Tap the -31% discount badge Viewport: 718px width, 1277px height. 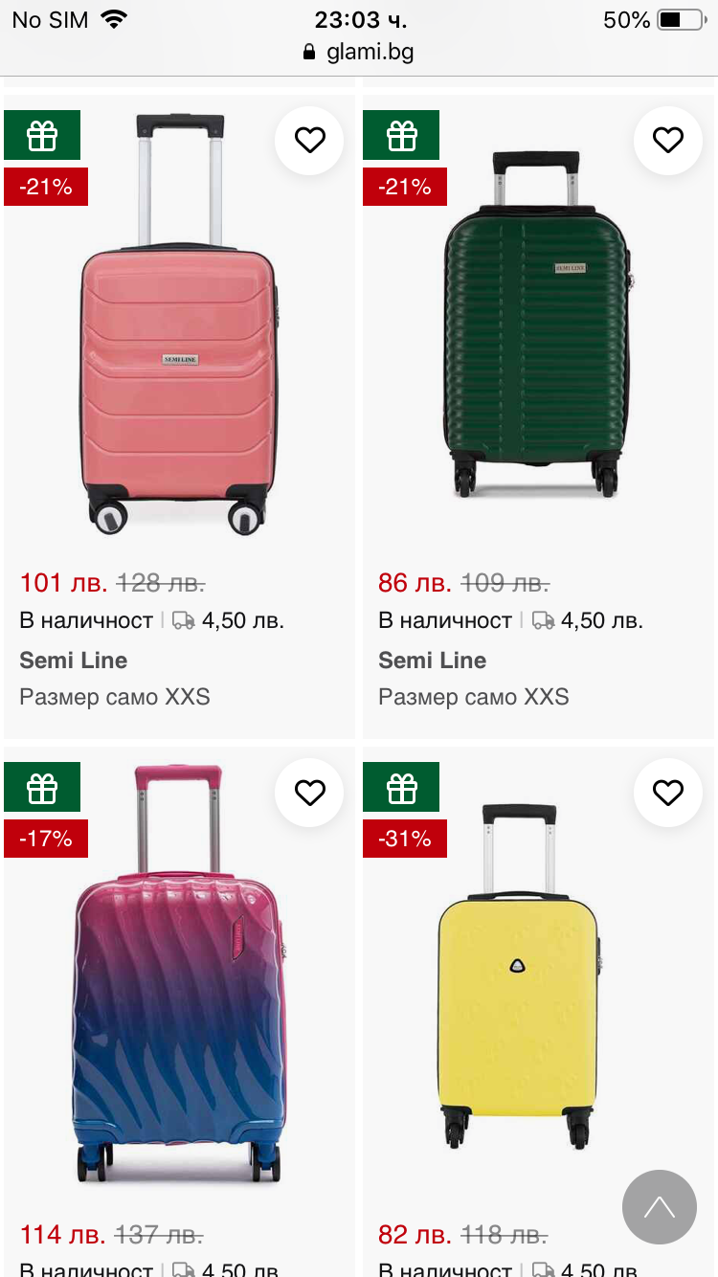[x=405, y=839]
